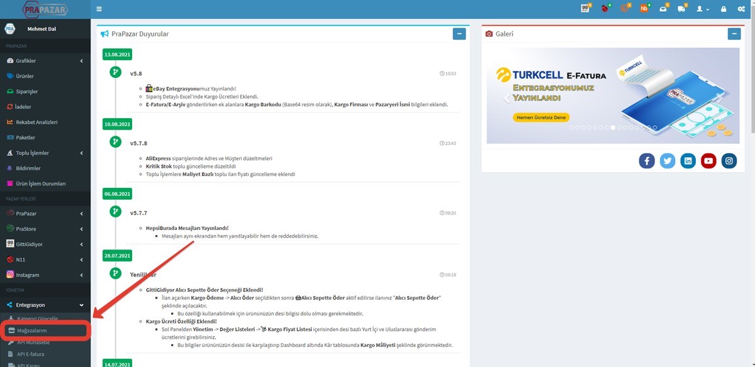Open Paketler in the sidebar
755x367 pixels.
[x=45, y=138]
